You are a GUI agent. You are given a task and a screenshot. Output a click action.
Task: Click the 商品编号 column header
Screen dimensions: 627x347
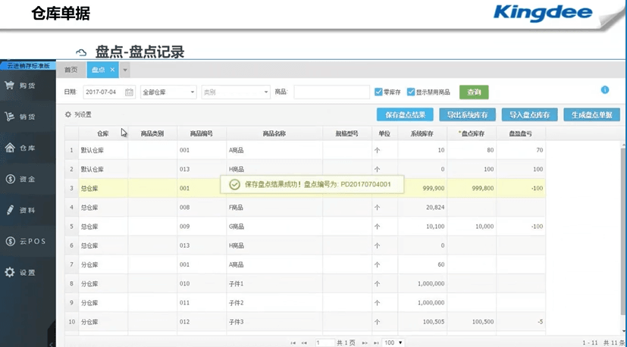click(x=202, y=134)
